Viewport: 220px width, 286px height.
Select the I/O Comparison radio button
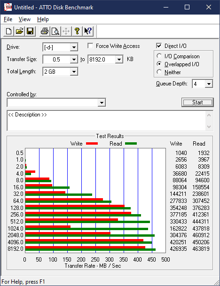click(159, 56)
